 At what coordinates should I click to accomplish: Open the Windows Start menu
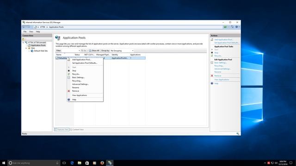[4, 163]
